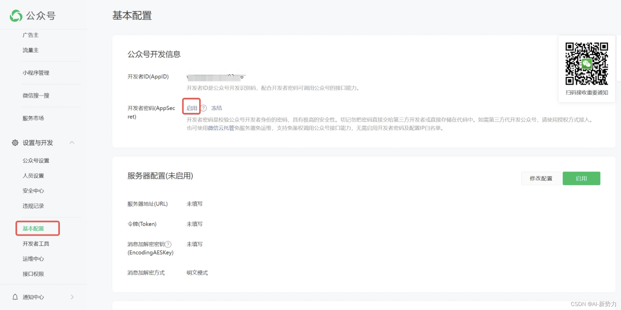Click 启用 link for developer password

point(192,108)
